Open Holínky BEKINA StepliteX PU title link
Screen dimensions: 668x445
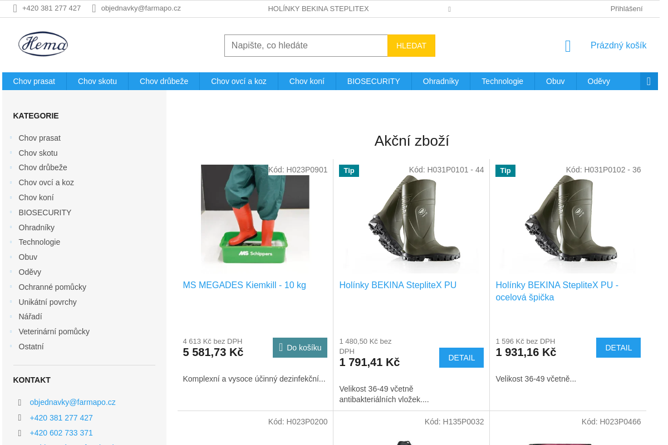398,285
